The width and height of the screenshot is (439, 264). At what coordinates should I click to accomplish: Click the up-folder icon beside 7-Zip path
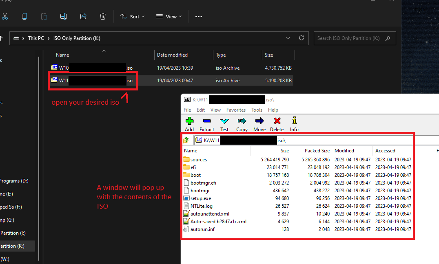tap(186, 140)
